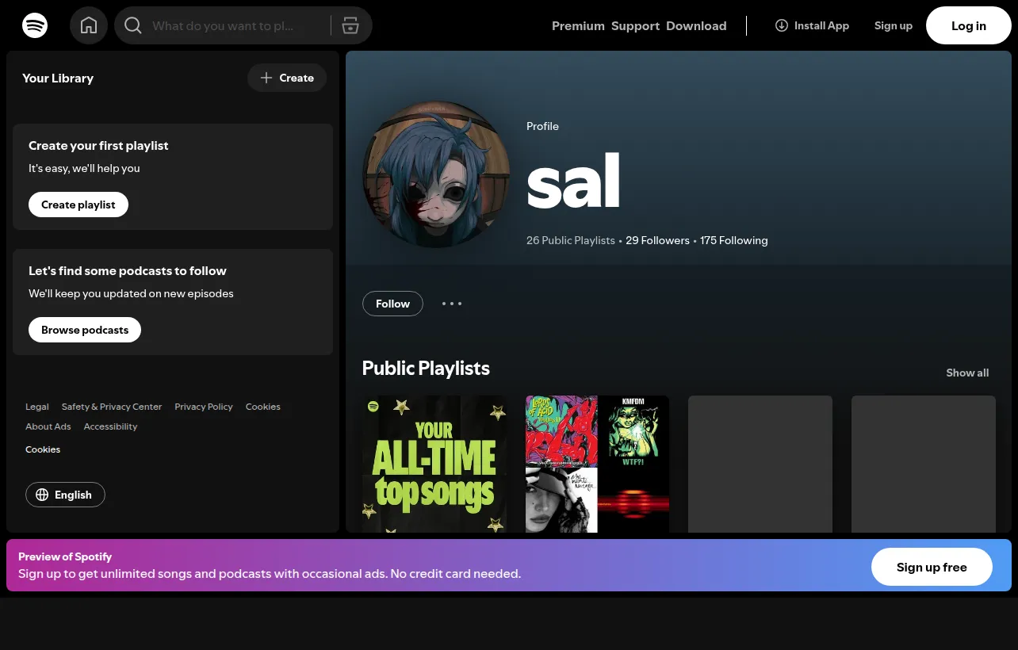Expand Public Playlists with Show all

tap(967, 373)
